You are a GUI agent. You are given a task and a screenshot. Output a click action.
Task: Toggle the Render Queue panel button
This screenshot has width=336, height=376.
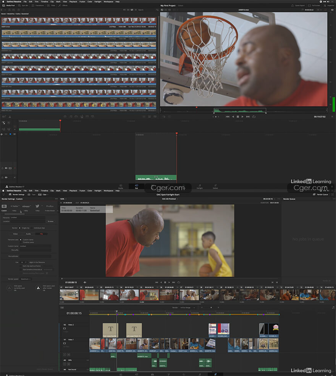click(320, 195)
